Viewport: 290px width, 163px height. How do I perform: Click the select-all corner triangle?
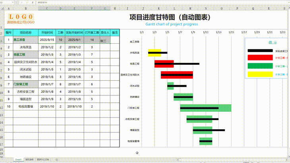2,8
